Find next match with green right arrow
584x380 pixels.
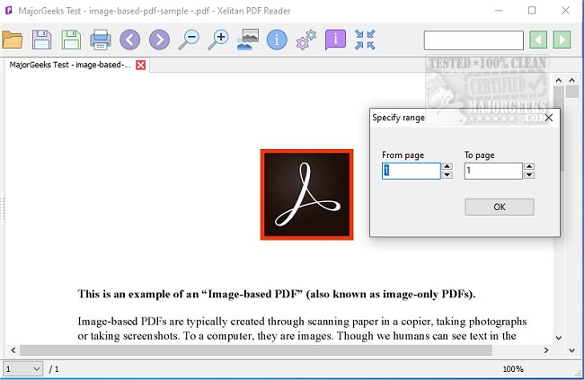(562, 40)
